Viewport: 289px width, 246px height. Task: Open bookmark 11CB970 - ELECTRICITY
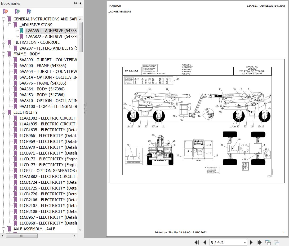pos(48,147)
